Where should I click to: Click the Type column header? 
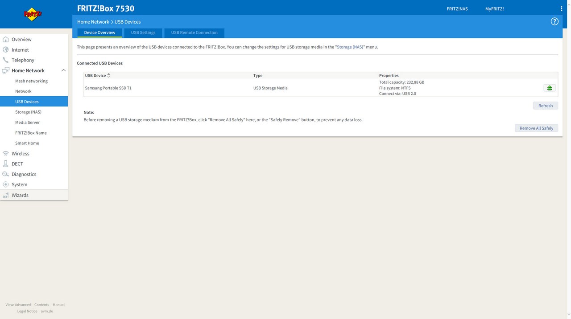click(258, 75)
